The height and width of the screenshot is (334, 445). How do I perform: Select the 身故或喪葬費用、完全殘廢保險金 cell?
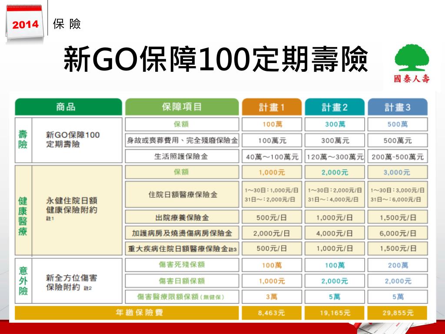[182, 140]
